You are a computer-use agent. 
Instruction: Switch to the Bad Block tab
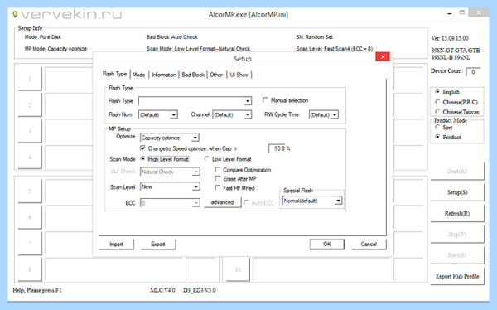click(193, 75)
